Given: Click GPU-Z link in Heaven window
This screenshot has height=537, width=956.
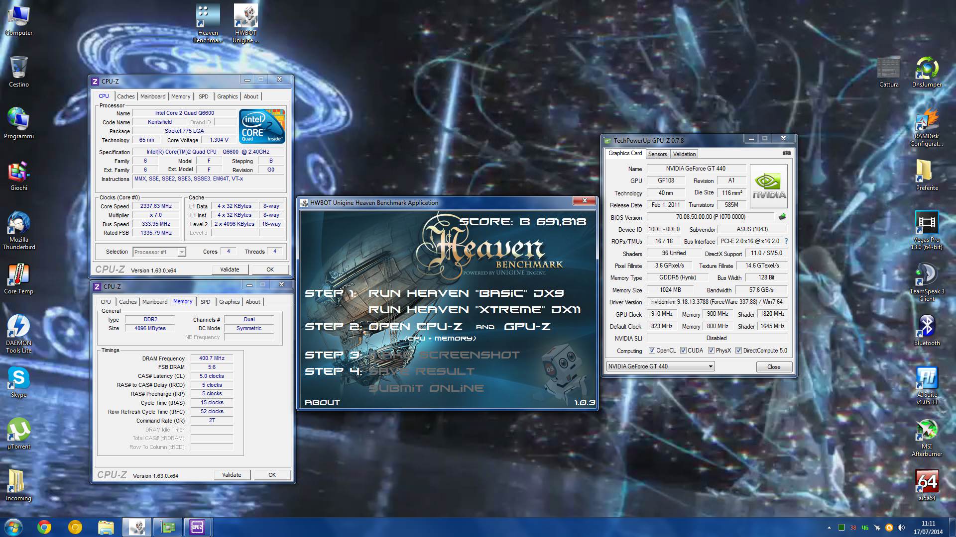Looking at the screenshot, I should tap(527, 327).
